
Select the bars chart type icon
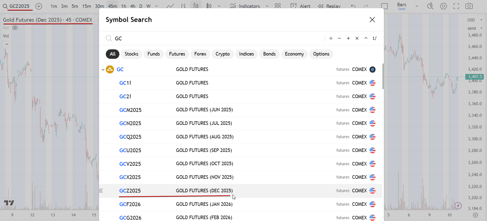183,6
